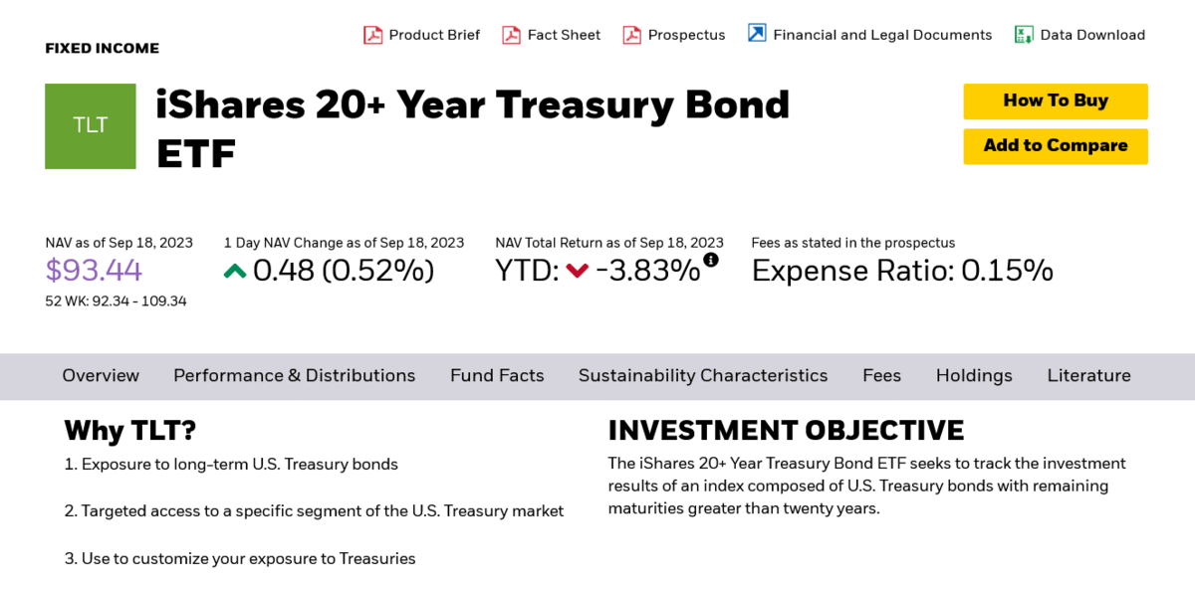The height and width of the screenshot is (591, 1195).
Task: Click the Financial and Legal Documents arrow icon
Action: (757, 34)
